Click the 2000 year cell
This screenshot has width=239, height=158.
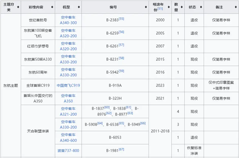tap(160, 20)
